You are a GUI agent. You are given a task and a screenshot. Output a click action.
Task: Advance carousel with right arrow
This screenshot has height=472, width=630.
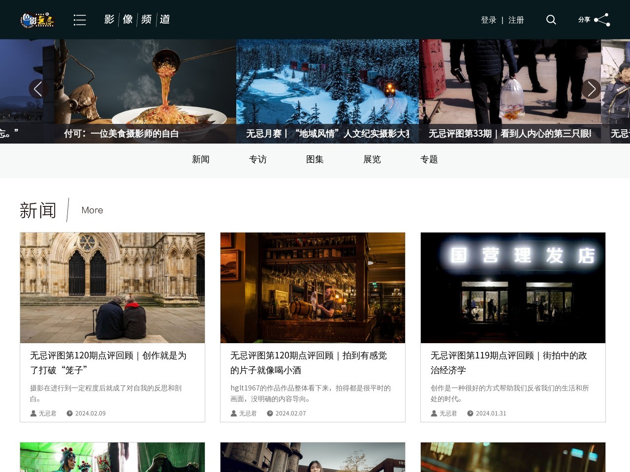591,89
